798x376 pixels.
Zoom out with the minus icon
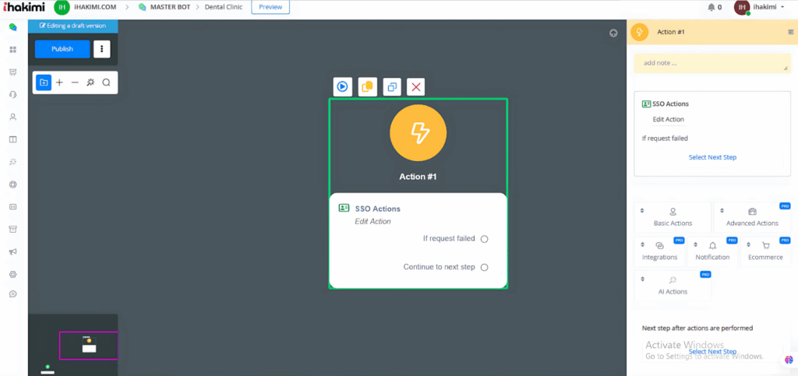click(x=75, y=83)
